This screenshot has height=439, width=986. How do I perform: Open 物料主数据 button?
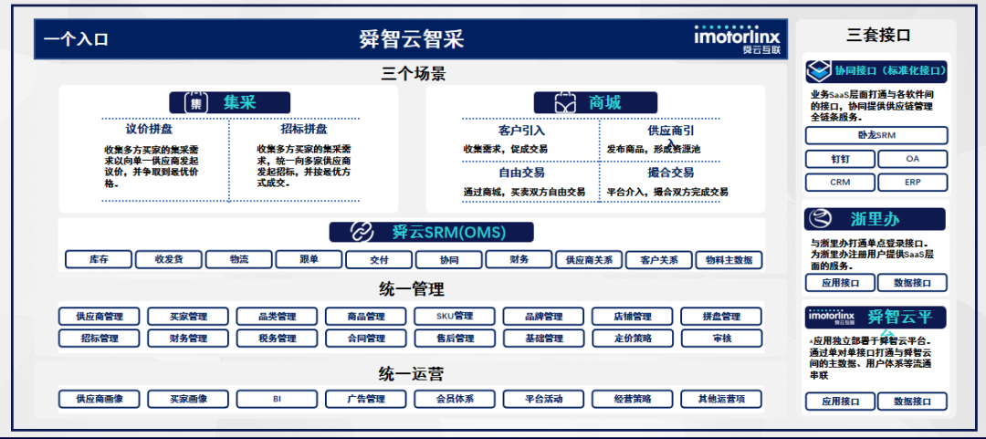(x=729, y=260)
